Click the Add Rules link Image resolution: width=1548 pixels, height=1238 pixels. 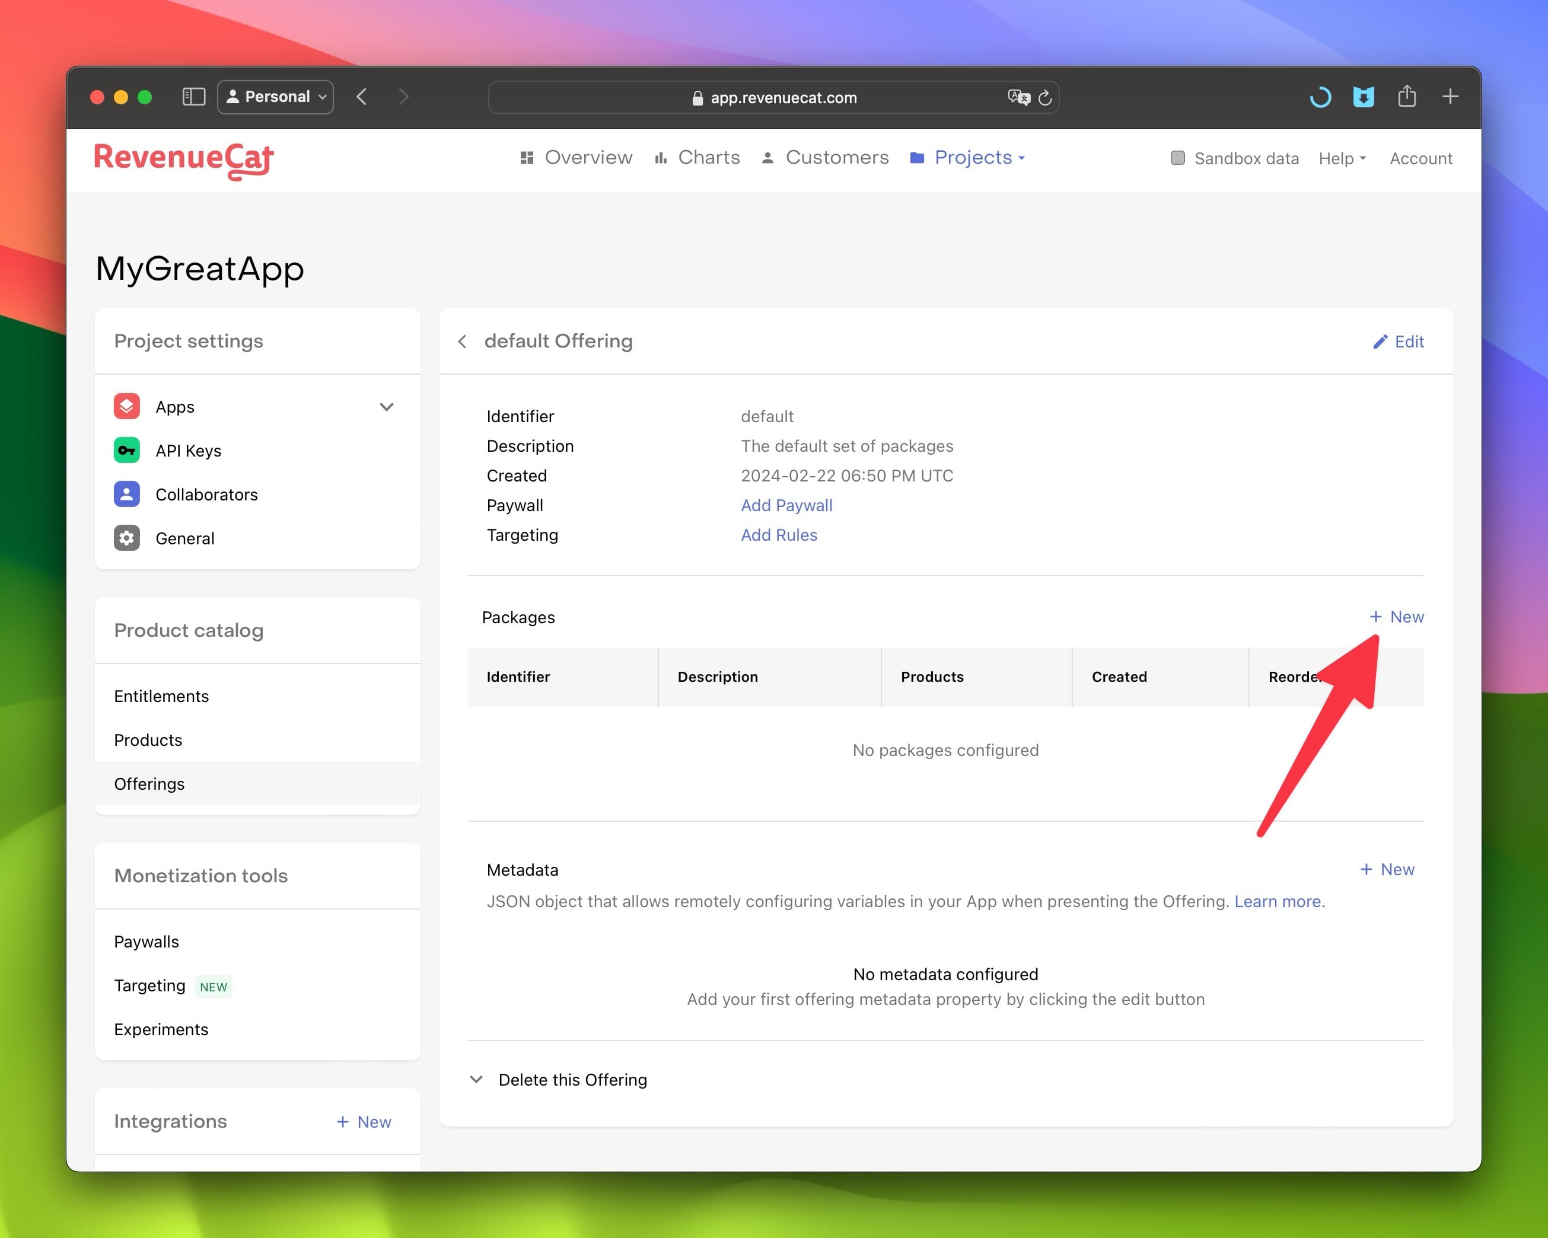tap(779, 535)
